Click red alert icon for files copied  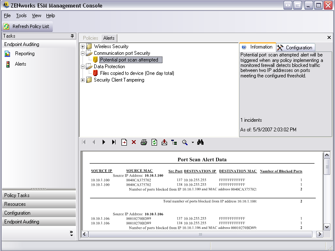[95, 73]
